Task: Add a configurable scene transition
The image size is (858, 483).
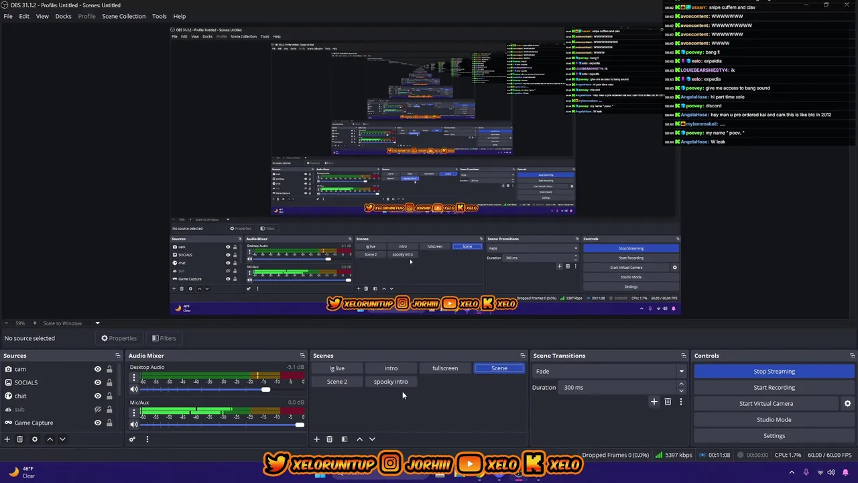Action: tap(654, 402)
